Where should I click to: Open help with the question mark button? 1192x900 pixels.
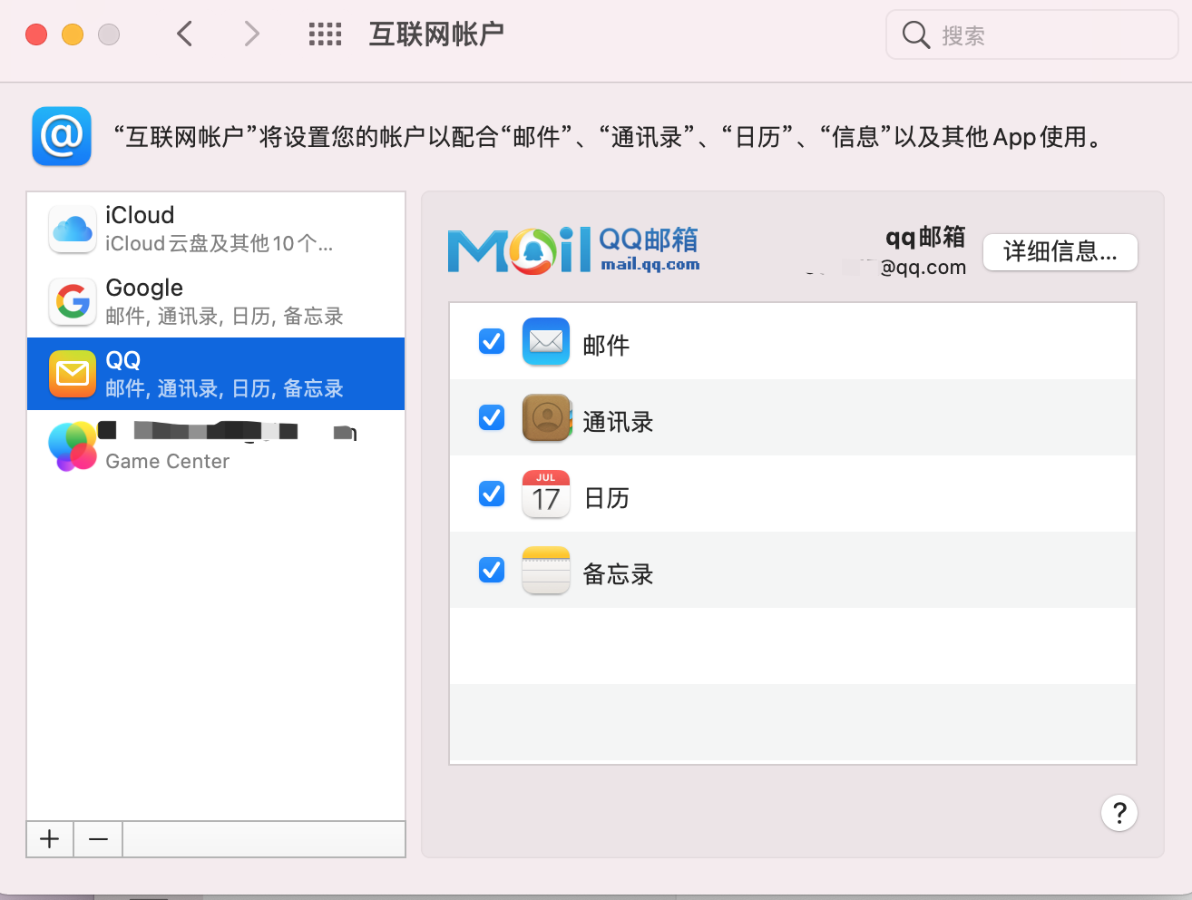[1119, 813]
